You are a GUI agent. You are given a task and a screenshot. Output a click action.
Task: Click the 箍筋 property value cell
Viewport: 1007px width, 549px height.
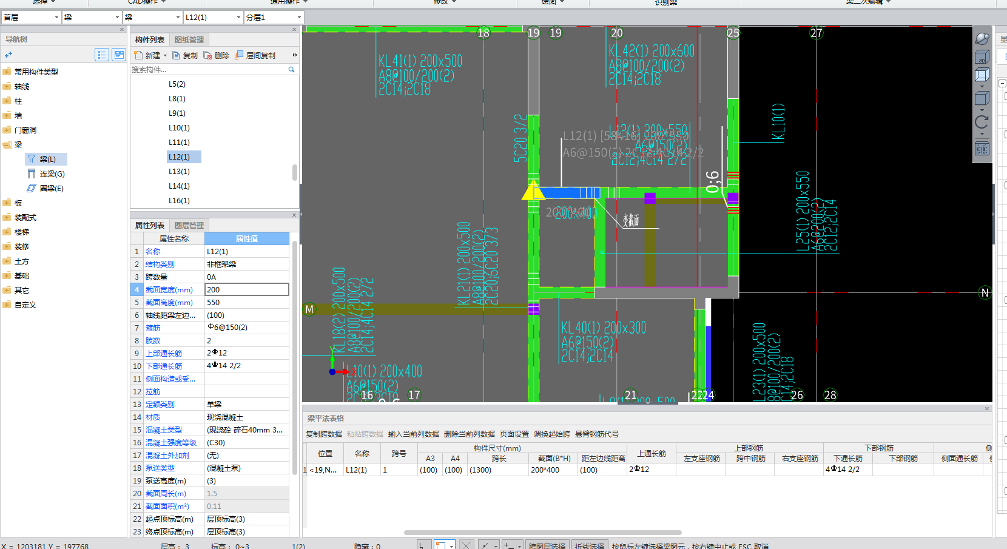click(247, 328)
